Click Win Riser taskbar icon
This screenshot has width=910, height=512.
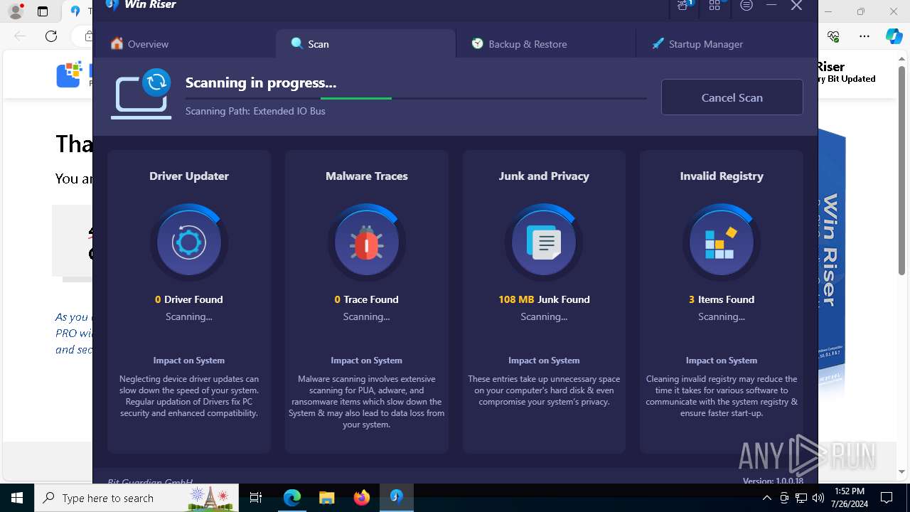point(396,498)
